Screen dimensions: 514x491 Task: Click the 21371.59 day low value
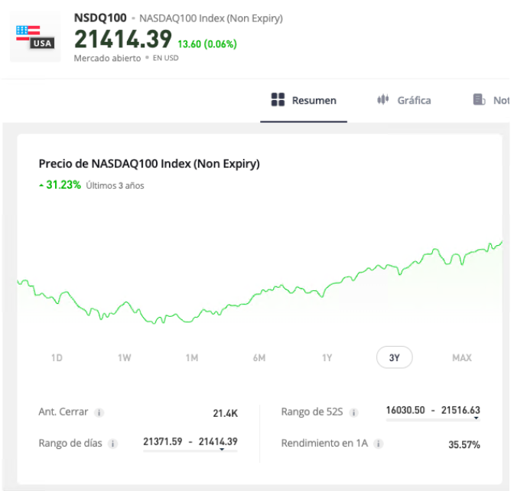[163, 441]
